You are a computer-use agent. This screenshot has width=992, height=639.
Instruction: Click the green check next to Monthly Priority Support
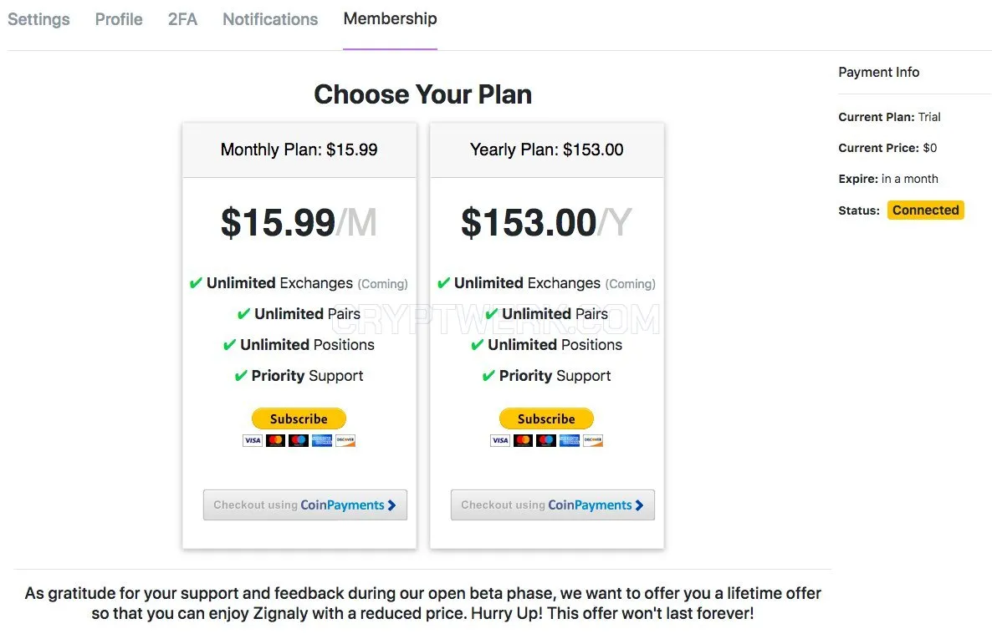point(241,375)
